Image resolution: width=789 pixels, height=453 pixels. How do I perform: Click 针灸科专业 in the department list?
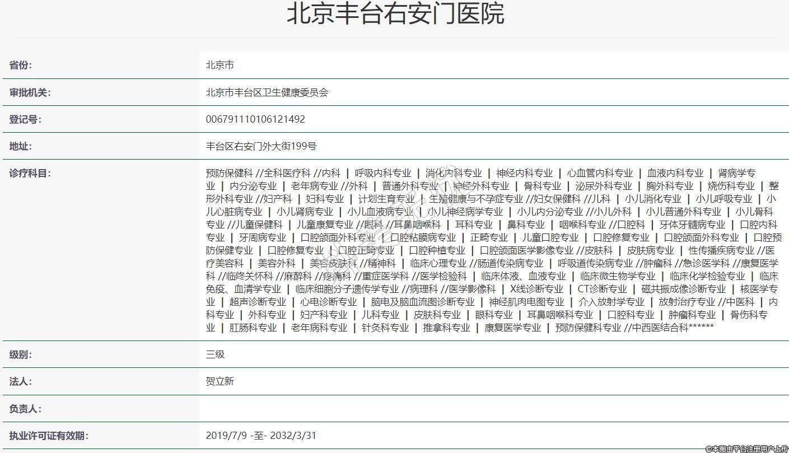pyautogui.click(x=385, y=328)
